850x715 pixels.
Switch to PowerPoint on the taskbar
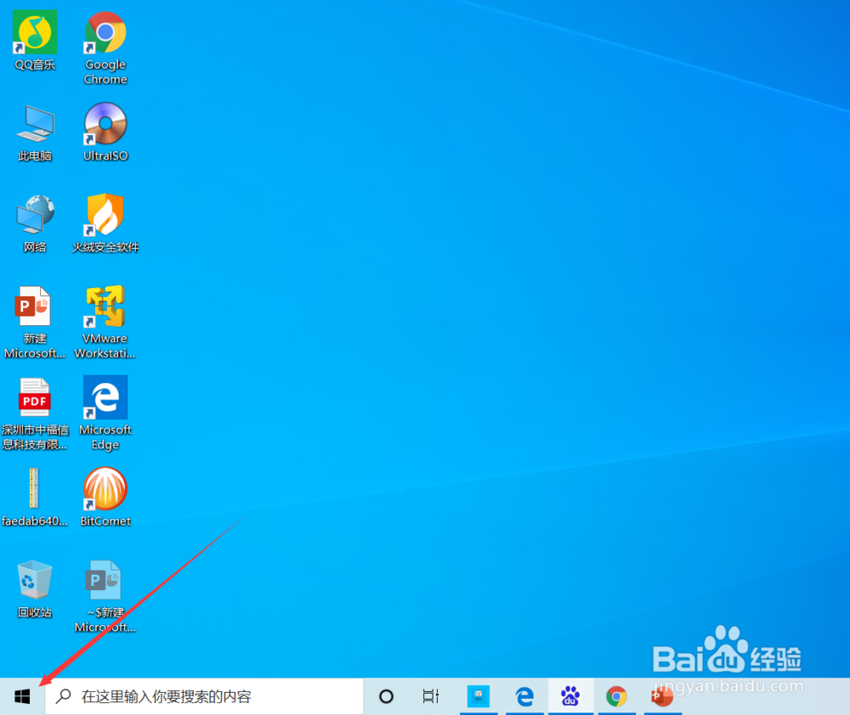(662, 696)
